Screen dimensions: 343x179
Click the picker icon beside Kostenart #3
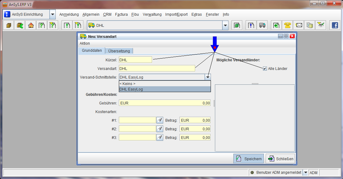coord(160,137)
